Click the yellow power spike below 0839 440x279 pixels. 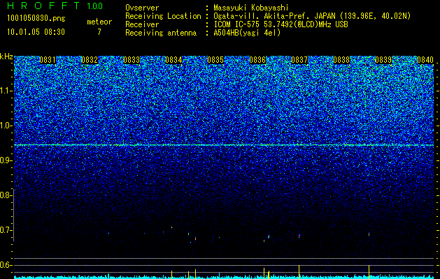(369, 271)
